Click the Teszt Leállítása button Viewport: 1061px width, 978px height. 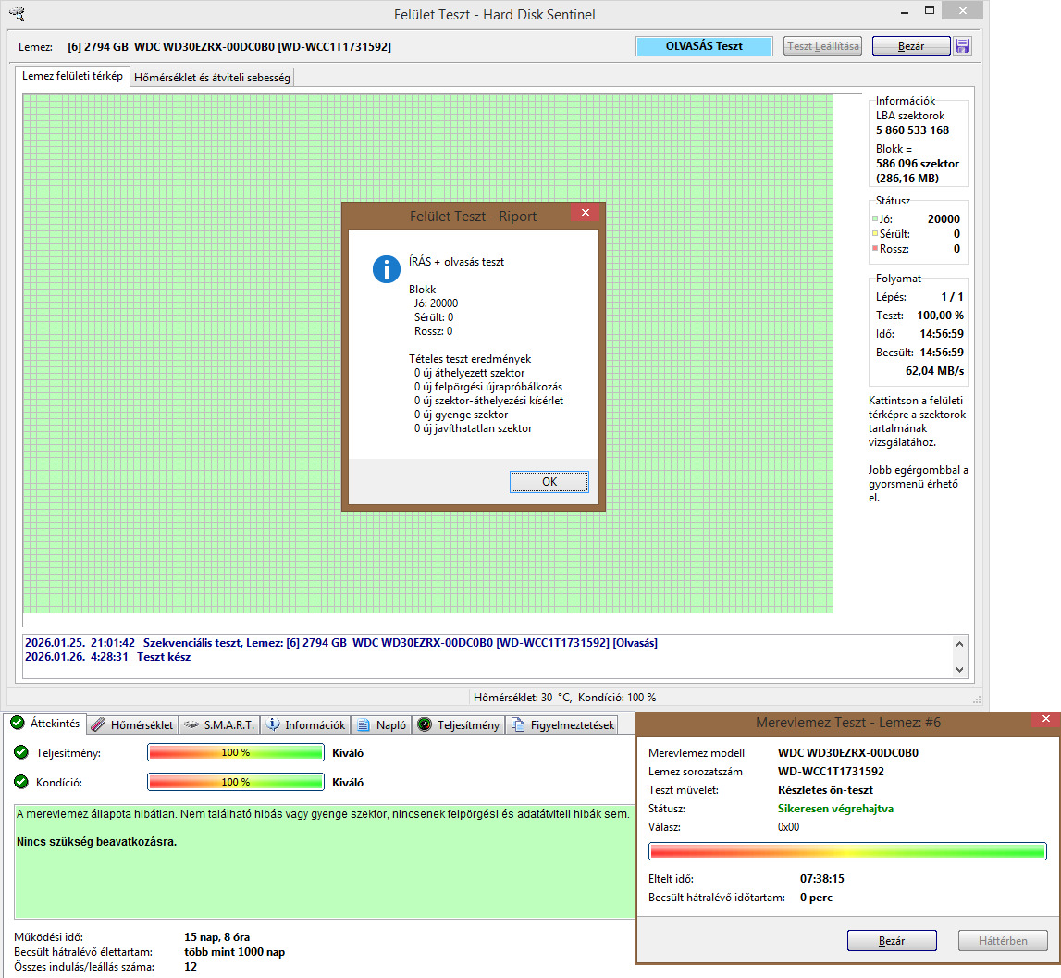pos(823,46)
